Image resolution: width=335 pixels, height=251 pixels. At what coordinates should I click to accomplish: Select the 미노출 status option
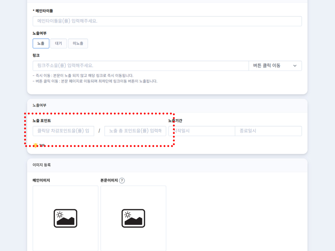tap(78, 43)
